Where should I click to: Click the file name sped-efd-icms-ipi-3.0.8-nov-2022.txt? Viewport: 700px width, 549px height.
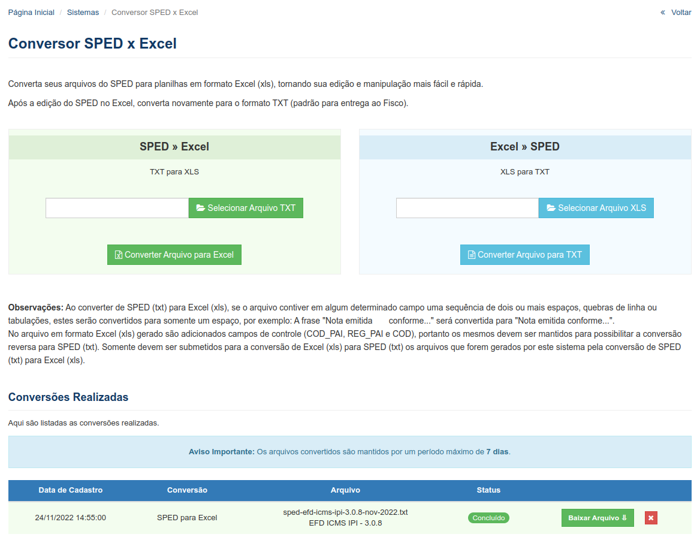click(346, 512)
